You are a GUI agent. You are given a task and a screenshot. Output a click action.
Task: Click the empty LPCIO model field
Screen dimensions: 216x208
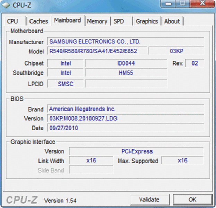(126, 84)
